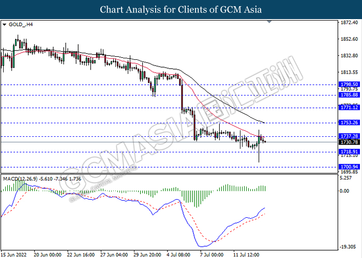Viewport: 362px width, 258px height.
Task: Click the 1832.80 price axis value
Action: [349, 56]
